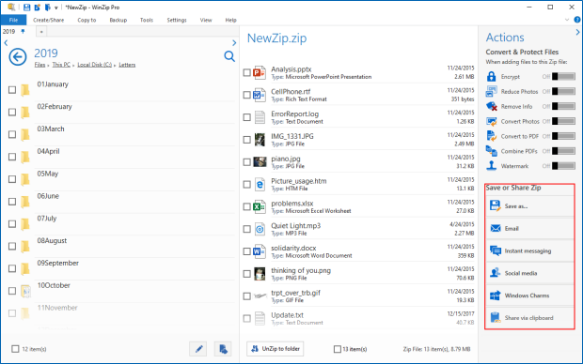
Task: Open the quick access toolbar dropdown arrow
Action: (56, 8)
